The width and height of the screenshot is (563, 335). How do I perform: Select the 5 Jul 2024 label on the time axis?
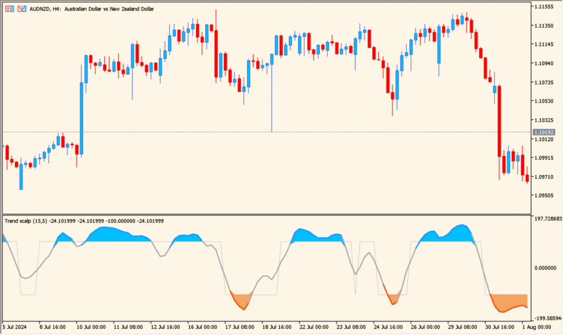(14, 327)
